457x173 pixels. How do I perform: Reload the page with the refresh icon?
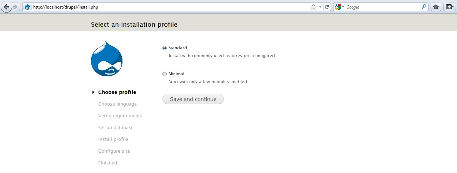tap(327, 7)
